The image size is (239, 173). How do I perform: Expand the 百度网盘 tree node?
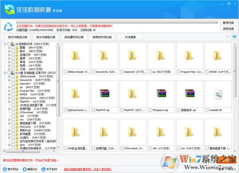pos(9,109)
